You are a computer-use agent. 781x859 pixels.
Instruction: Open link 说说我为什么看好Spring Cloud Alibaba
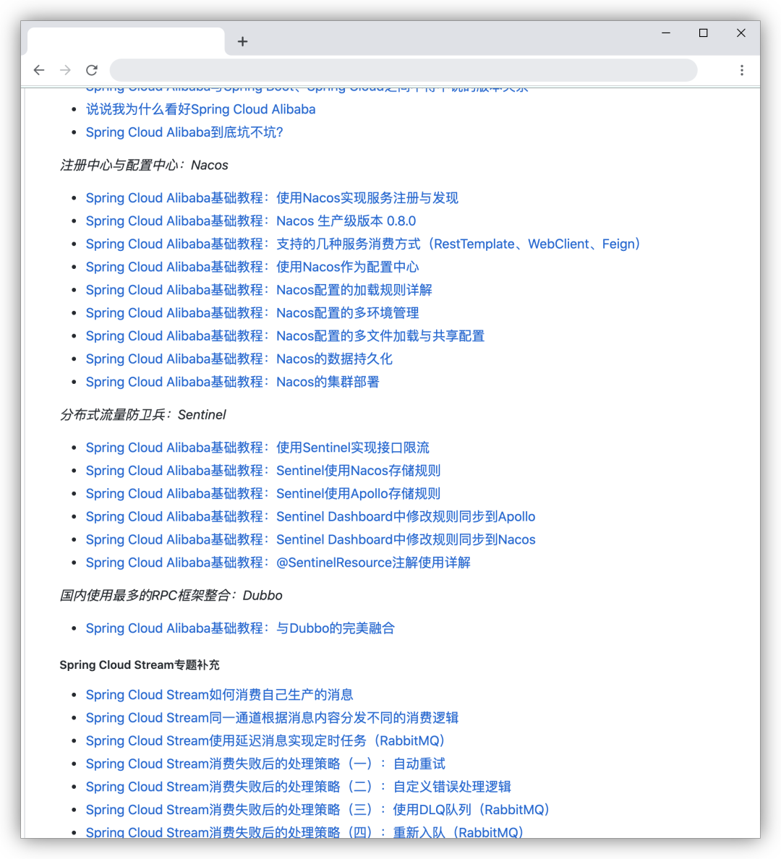point(200,110)
